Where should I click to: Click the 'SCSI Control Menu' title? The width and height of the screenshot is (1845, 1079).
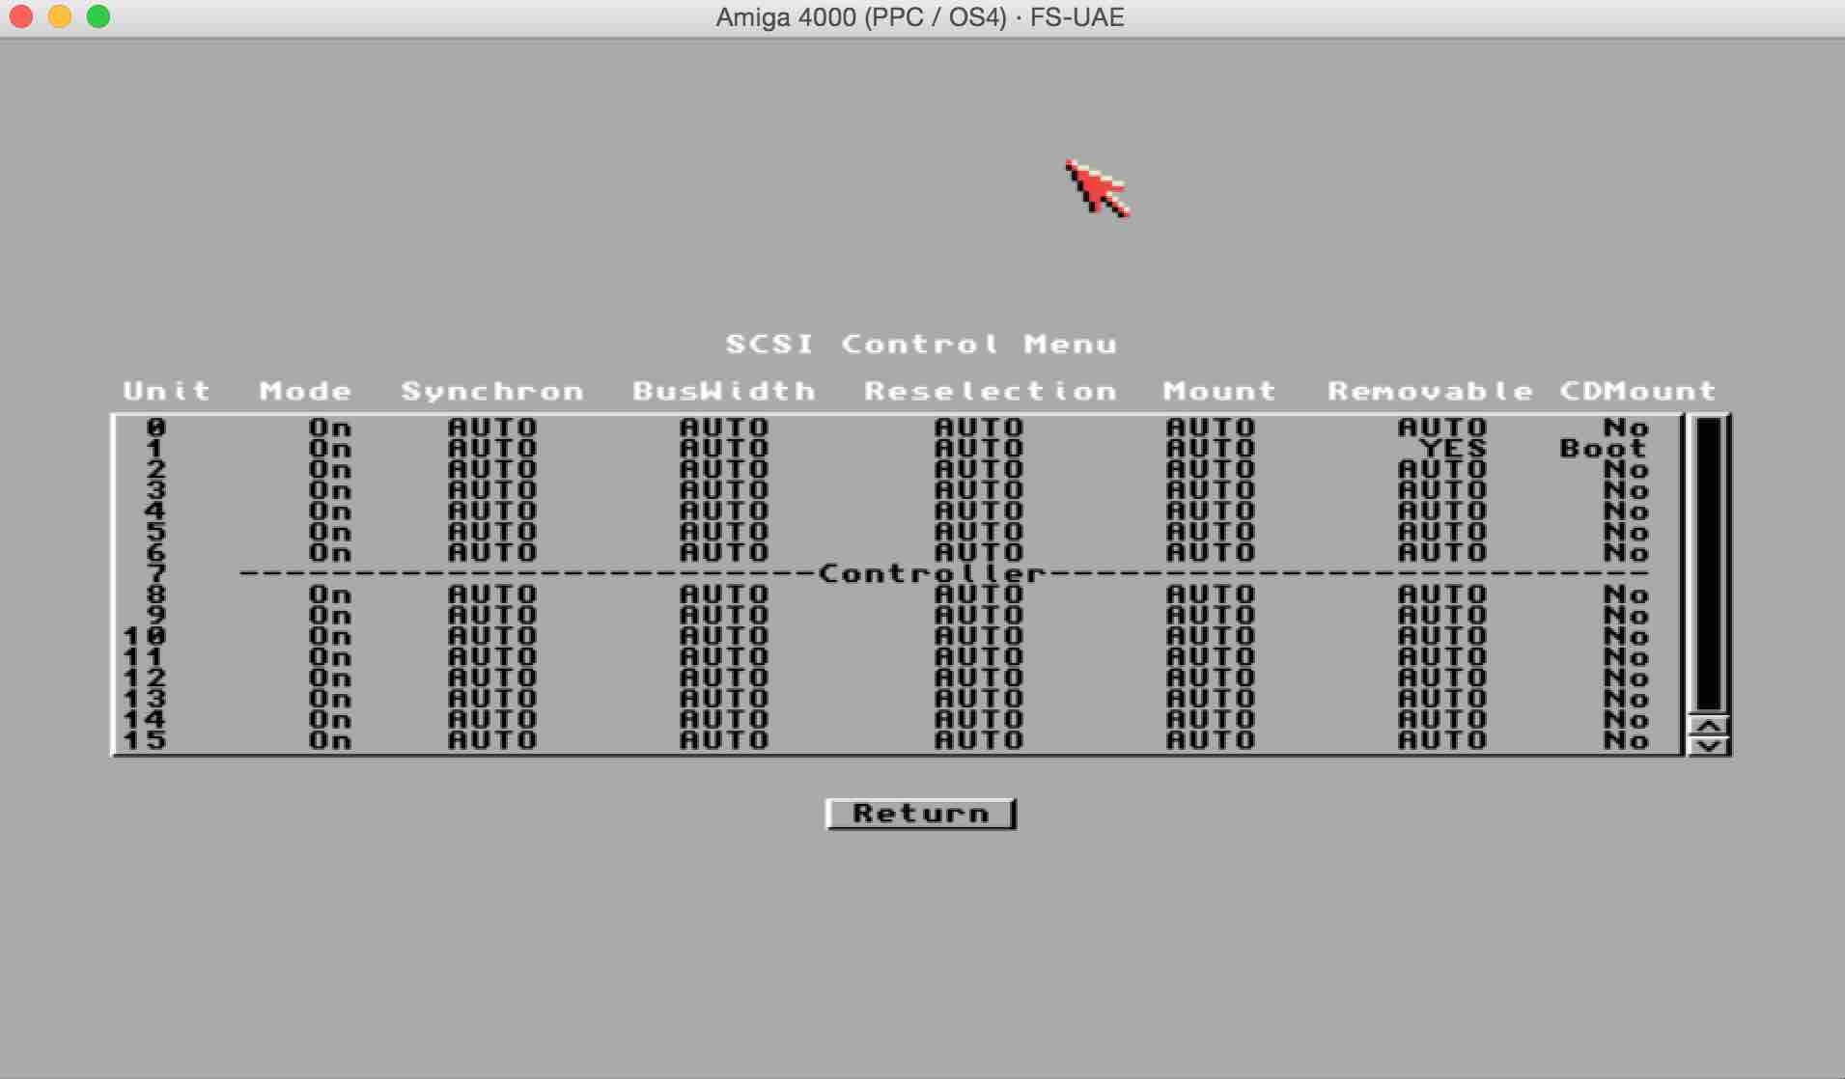921,345
